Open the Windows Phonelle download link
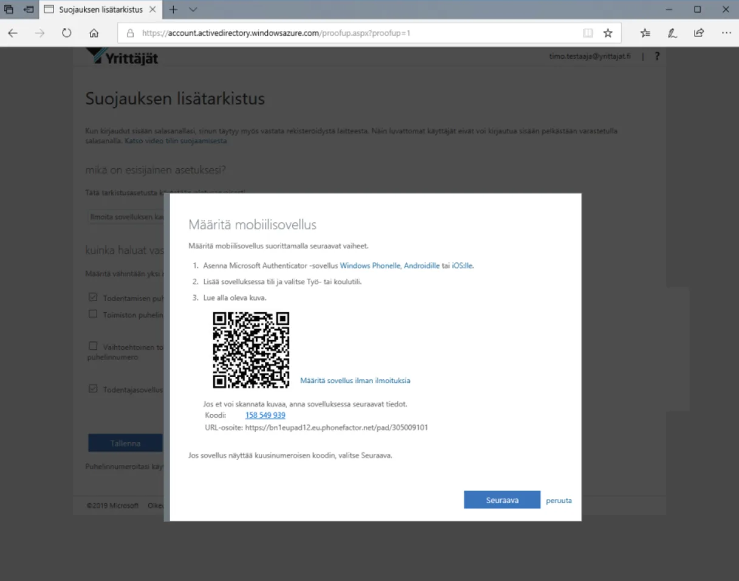 369,265
